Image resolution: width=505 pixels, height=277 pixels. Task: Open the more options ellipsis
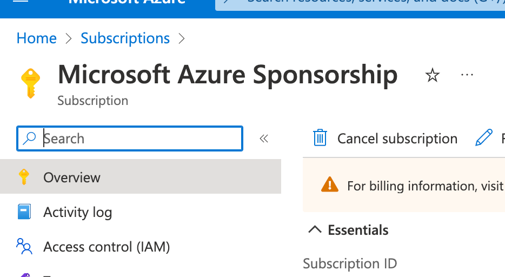tap(467, 75)
